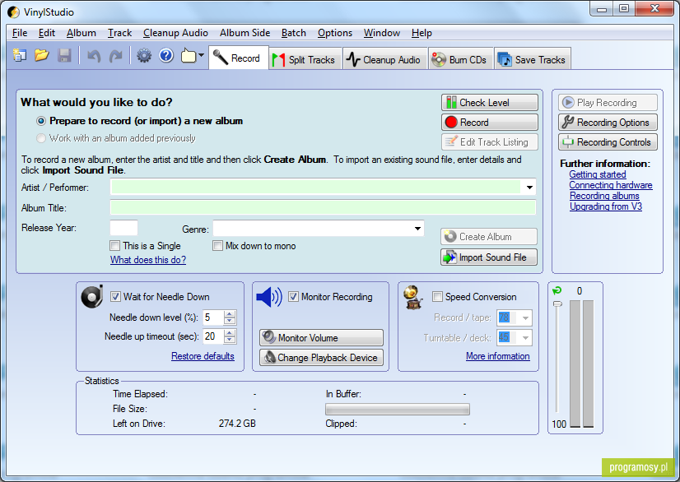Open the Getting started link

pos(598,174)
